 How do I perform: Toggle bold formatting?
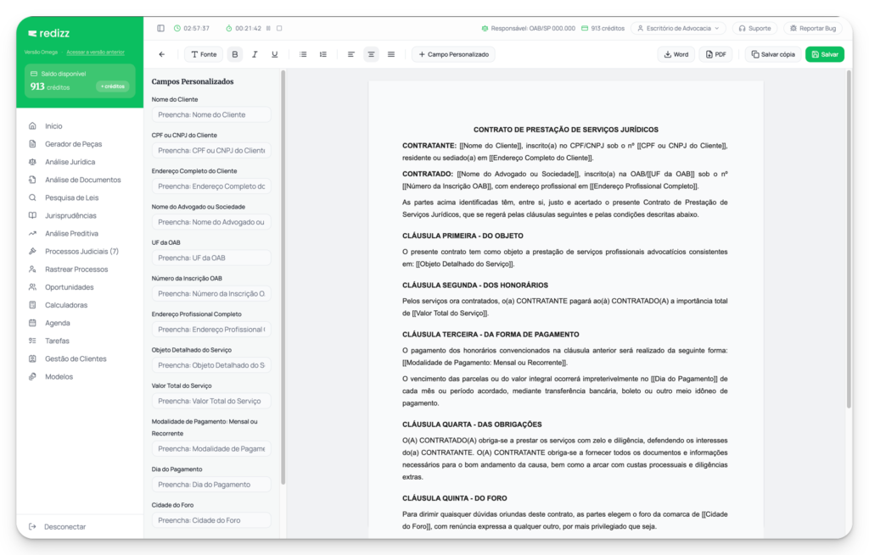[235, 54]
